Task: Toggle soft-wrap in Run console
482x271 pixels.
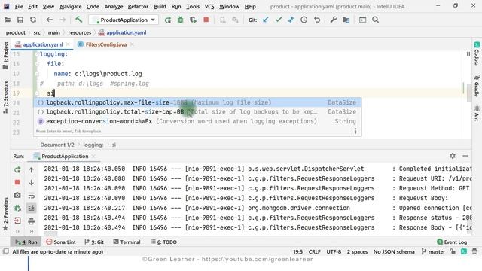Action: click(32, 196)
